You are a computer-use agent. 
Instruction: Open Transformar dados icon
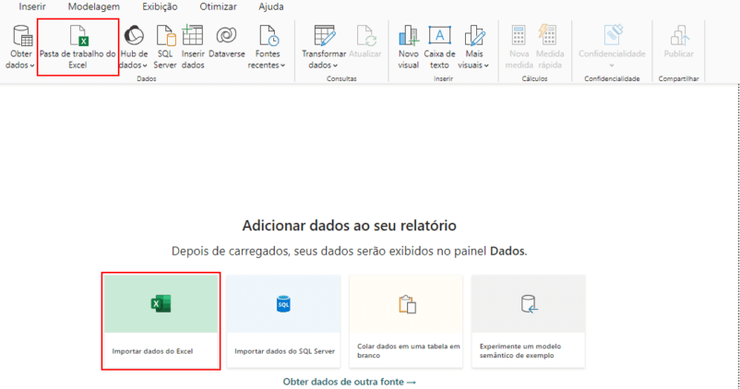[325, 36]
